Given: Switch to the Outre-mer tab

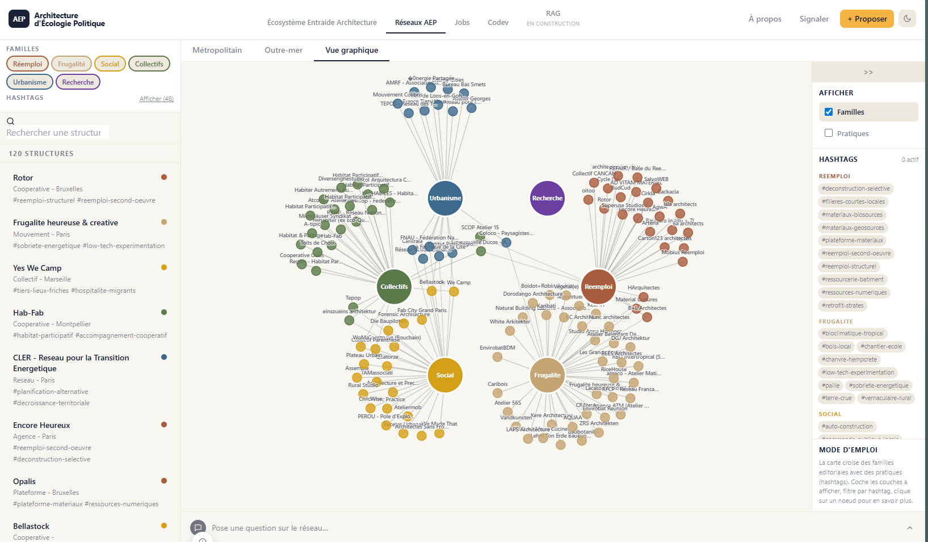Looking at the screenshot, I should pos(284,50).
